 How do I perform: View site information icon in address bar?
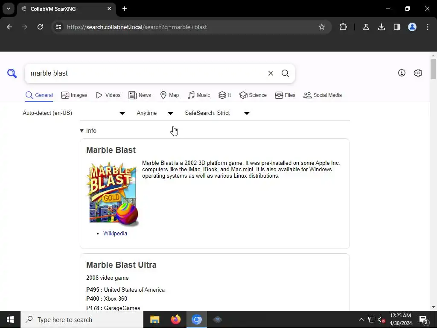[58, 27]
